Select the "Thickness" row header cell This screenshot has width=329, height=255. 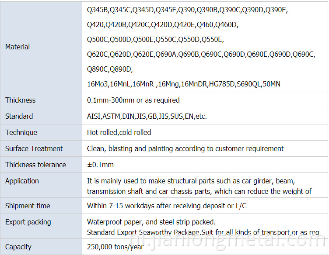(x=21, y=100)
